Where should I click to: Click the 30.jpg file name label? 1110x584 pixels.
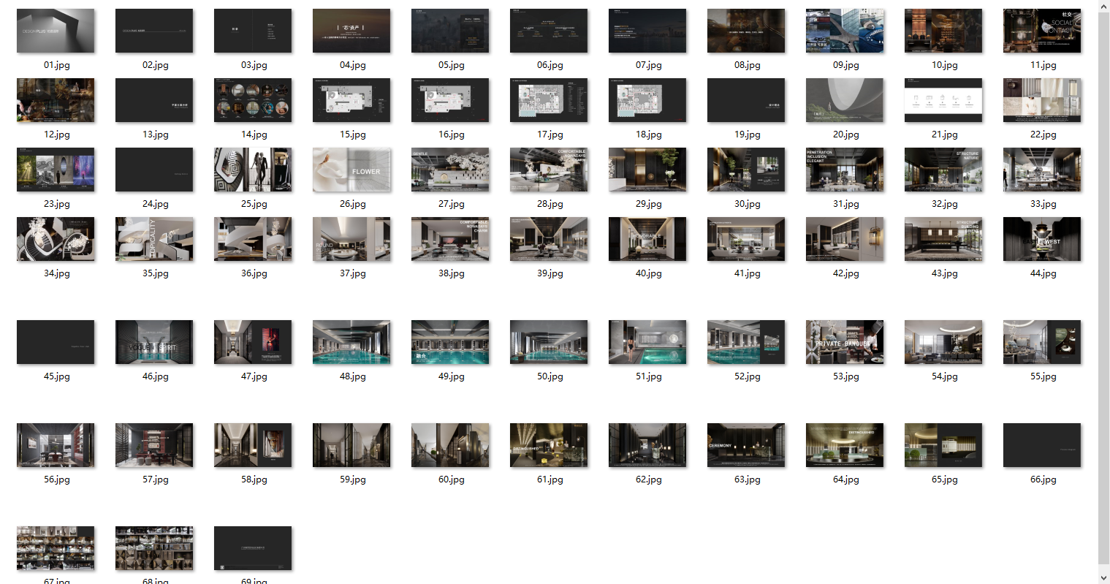pos(747,204)
